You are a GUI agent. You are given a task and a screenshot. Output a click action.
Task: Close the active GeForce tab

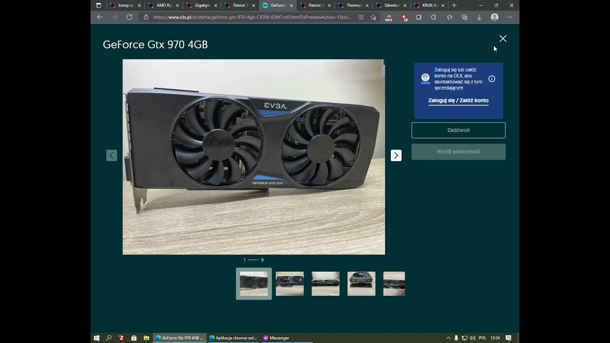coord(291,5)
